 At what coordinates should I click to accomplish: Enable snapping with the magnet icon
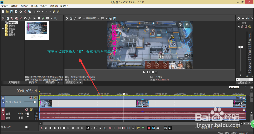coord(149,128)
